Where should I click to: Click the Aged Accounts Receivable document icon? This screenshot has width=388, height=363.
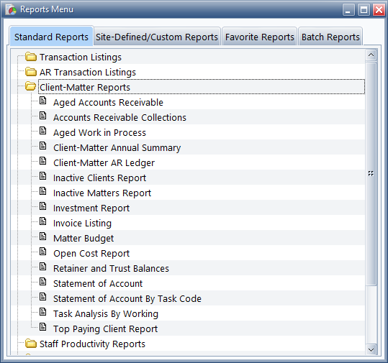43,101
